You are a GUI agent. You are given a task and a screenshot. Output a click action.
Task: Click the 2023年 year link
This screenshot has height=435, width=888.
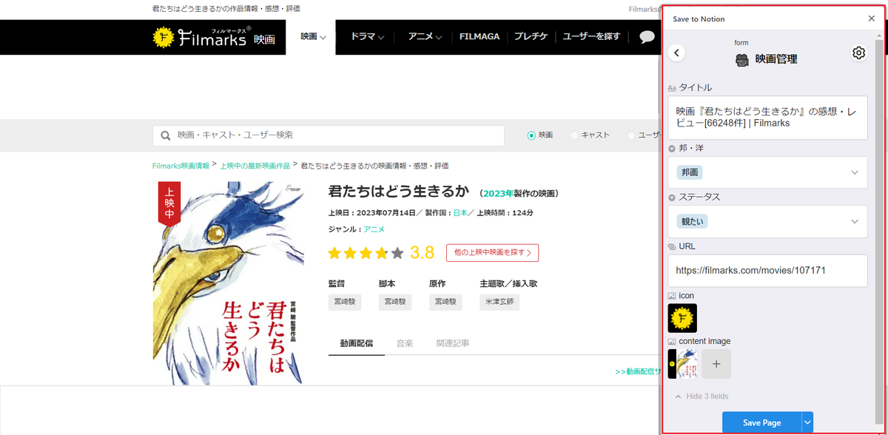click(x=497, y=193)
